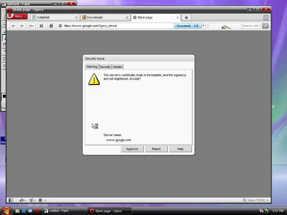Open a new tab with plus button
This screenshot has width=287, height=215.
(x=186, y=18)
